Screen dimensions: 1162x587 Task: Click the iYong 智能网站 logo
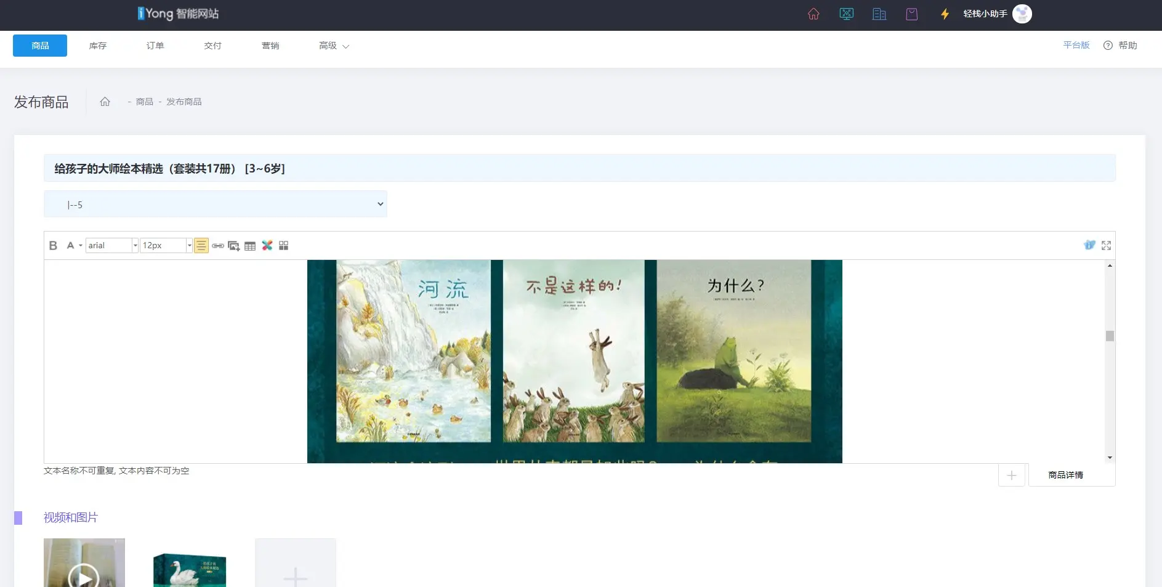coord(179,14)
